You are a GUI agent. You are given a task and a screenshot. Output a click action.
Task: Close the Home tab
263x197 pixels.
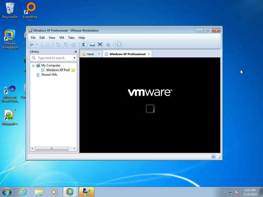pyautogui.click(x=99, y=54)
